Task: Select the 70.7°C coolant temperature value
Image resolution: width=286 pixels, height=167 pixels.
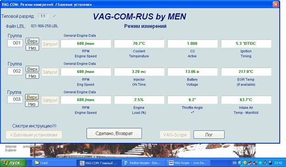Action: [x=139, y=44]
